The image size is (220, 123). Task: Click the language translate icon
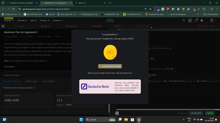202,21
